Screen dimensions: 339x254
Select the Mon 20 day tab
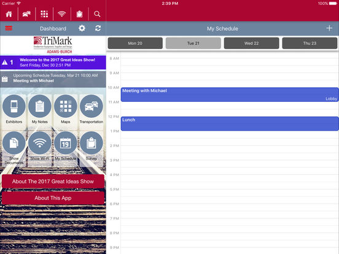point(135,43)
